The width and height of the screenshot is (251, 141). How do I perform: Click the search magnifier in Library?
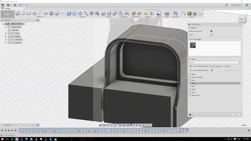point(239,63)
